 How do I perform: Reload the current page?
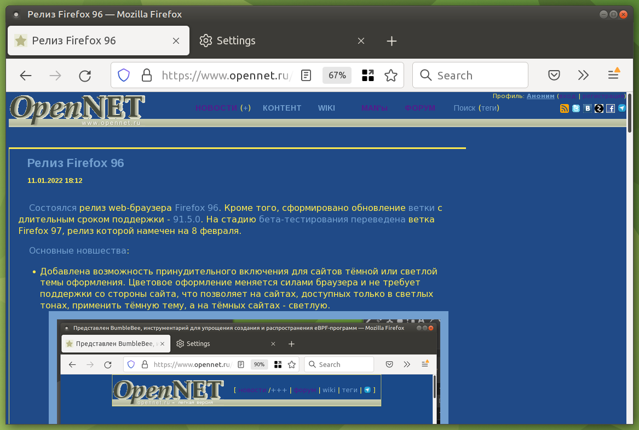(85, 76)
